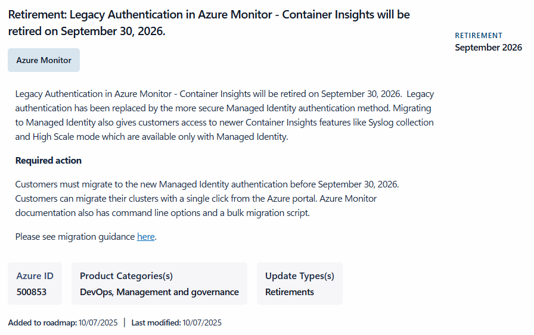Viewport: 534px width, 335px height.
Task: Click the 'Update Types(s)' label text
Action: pyautogui.click(x=300, y=276)
